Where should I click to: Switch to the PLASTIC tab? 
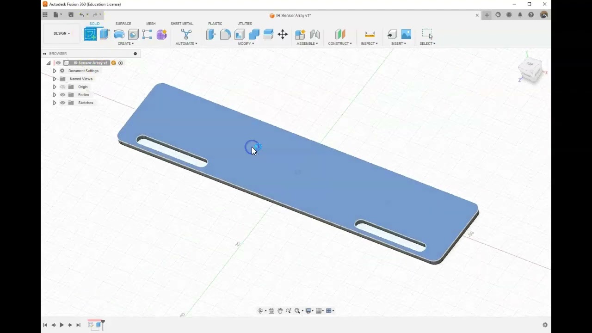coord(215,24)
